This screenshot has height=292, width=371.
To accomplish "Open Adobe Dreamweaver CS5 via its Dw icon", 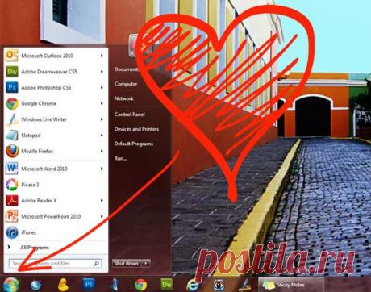I will [12, 72].
